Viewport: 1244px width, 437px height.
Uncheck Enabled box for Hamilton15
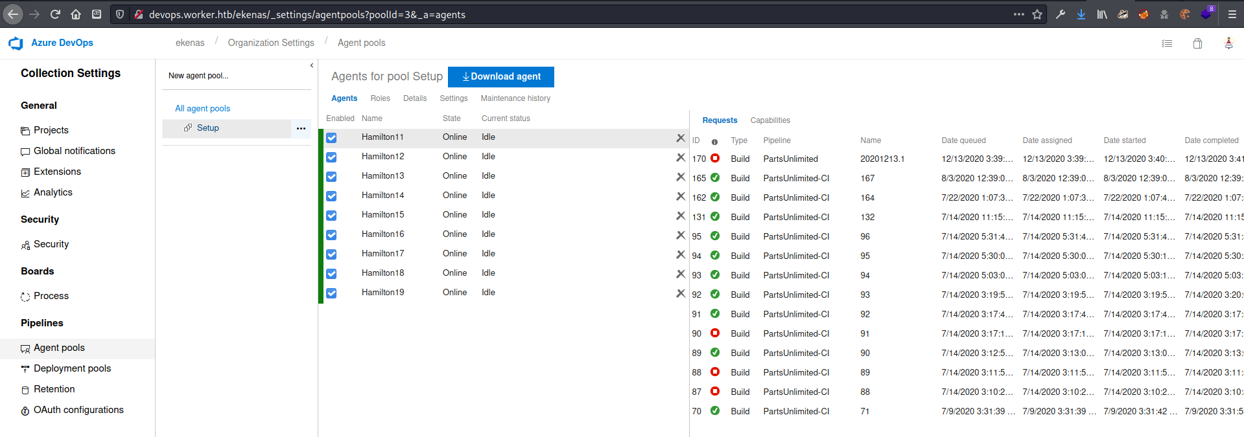pyautogui.click(x=331, y=215)
